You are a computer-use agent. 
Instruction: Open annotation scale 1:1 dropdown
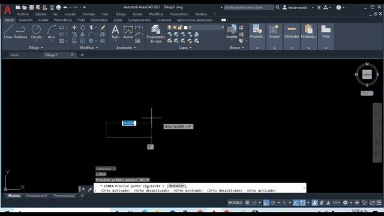336,203
